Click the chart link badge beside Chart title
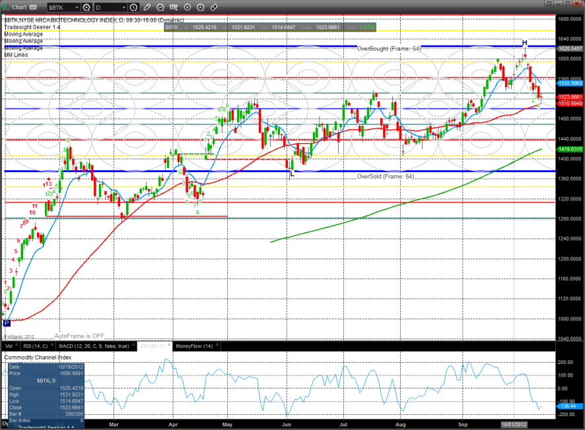Viewport: 585px width, 430px height. pyautogui.click(x=33, y=8)
